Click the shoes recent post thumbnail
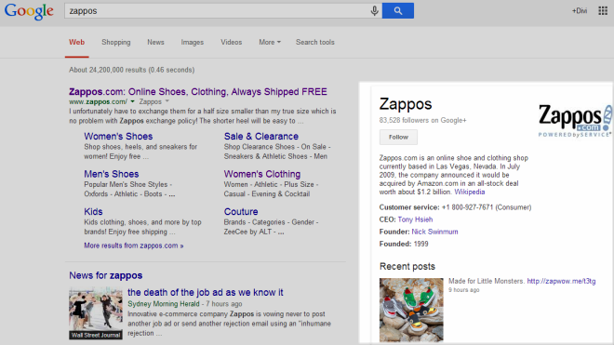Image resolution: width=614 pixels, height=345 pixels. (411, 310)
